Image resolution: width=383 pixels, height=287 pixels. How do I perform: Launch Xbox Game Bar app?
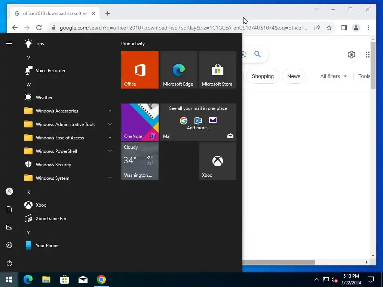point(68,218)
